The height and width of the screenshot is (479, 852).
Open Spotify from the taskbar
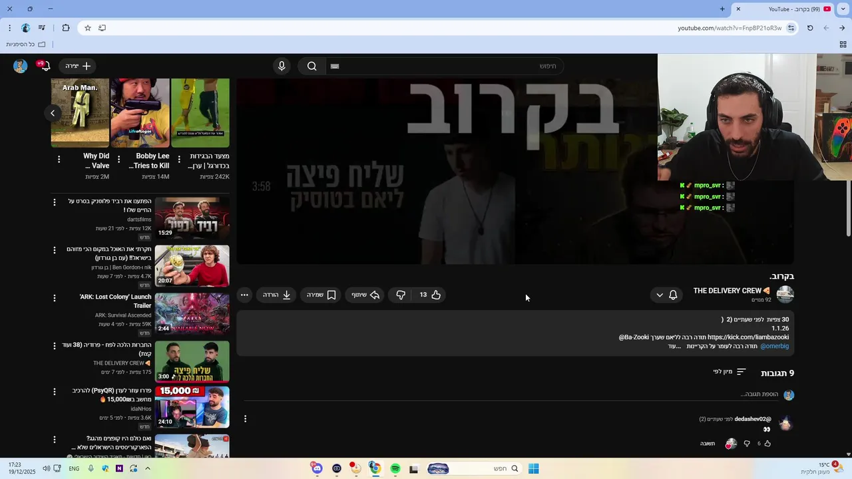395,469
